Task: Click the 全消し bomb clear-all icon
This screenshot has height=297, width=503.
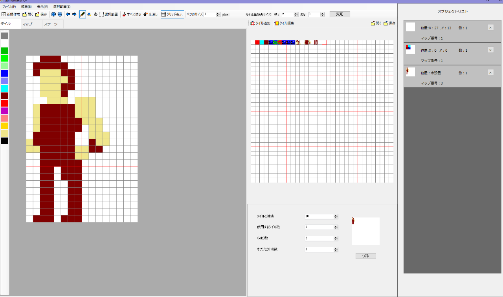Action: pyautogui.click(x=151, y=14)
